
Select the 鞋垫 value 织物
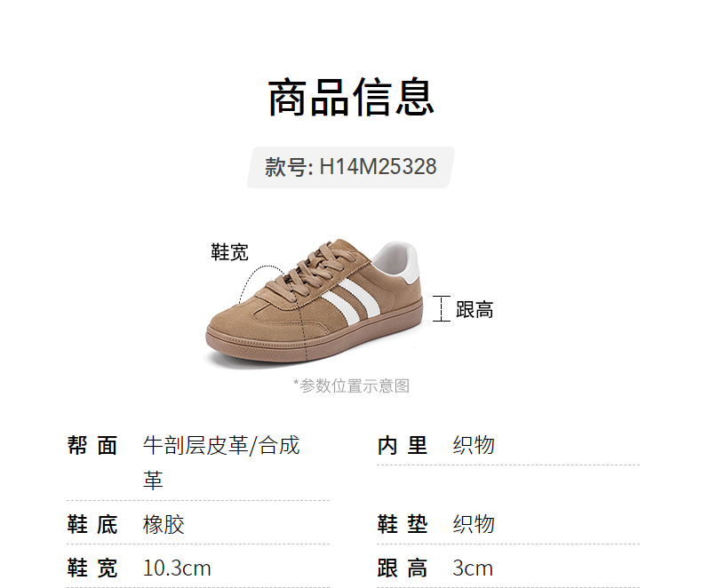[x=474, y=524]
